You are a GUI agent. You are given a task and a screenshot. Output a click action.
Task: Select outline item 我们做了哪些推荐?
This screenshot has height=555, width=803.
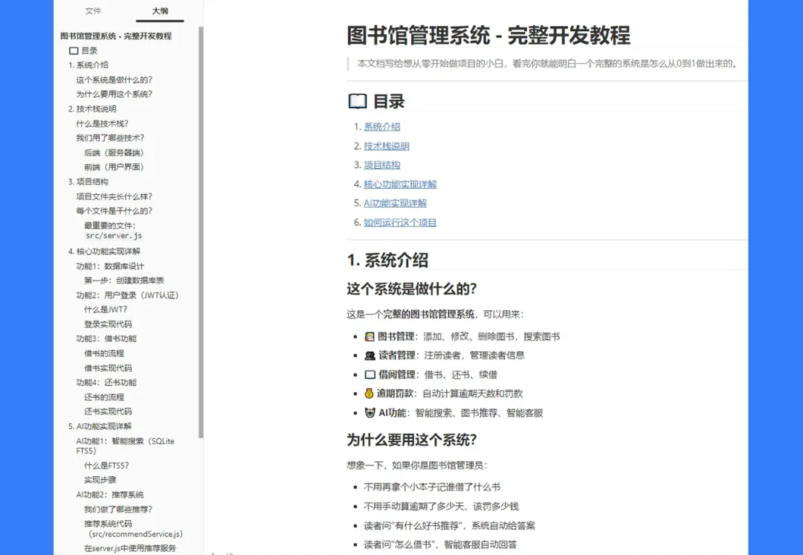pyautogui.click(x=118, y=509)
